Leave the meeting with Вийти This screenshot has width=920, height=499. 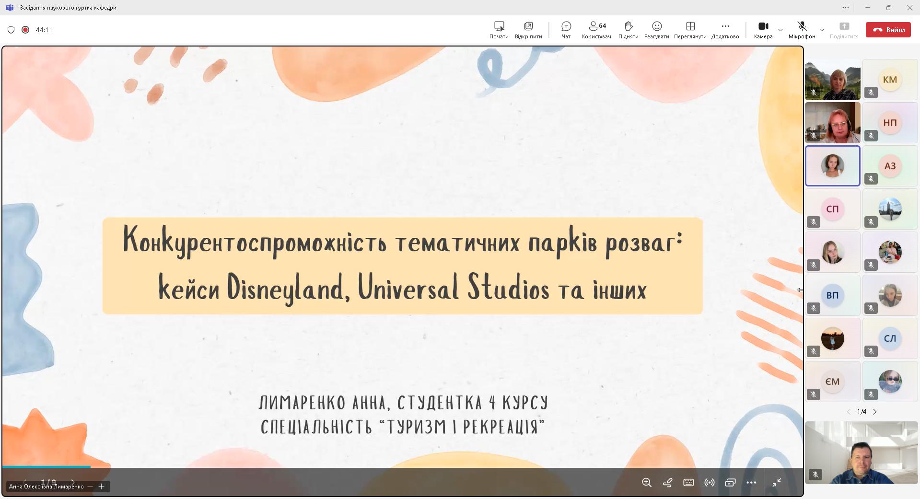point(888,30)
